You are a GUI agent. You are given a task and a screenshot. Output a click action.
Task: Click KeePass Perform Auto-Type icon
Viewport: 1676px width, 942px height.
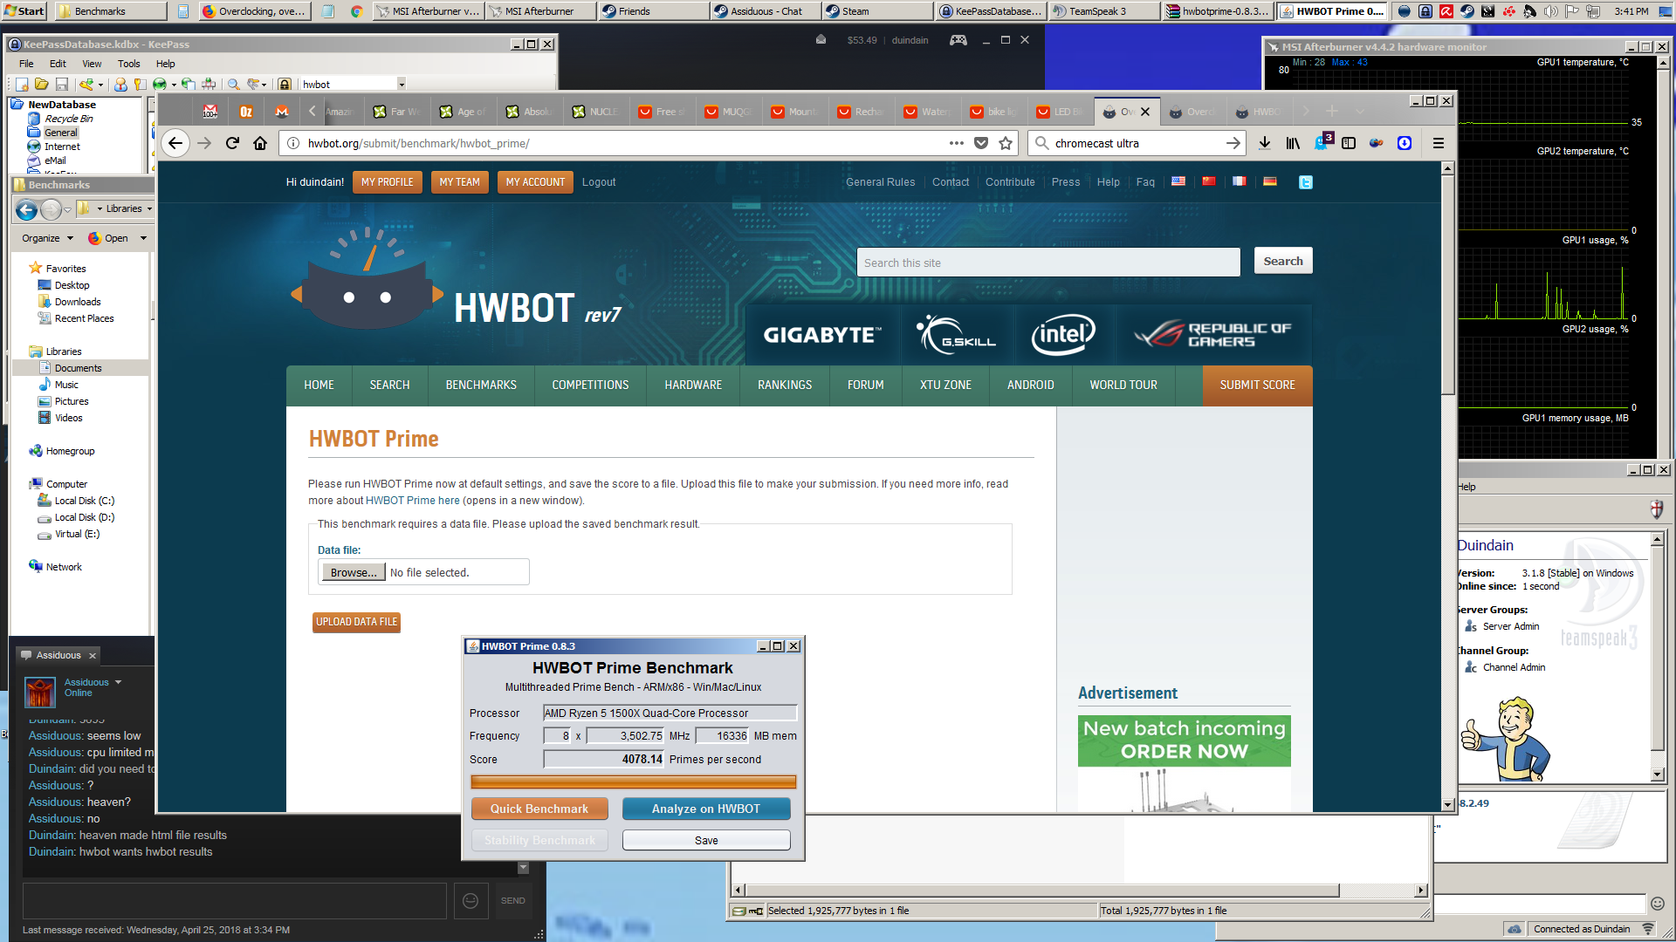pyautogui.click(x=209, y=84)
